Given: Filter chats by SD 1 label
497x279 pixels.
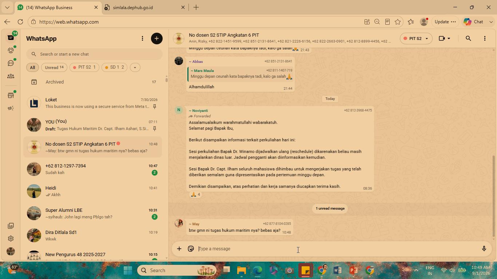Looking at the screenshot, I should [114, 67].
